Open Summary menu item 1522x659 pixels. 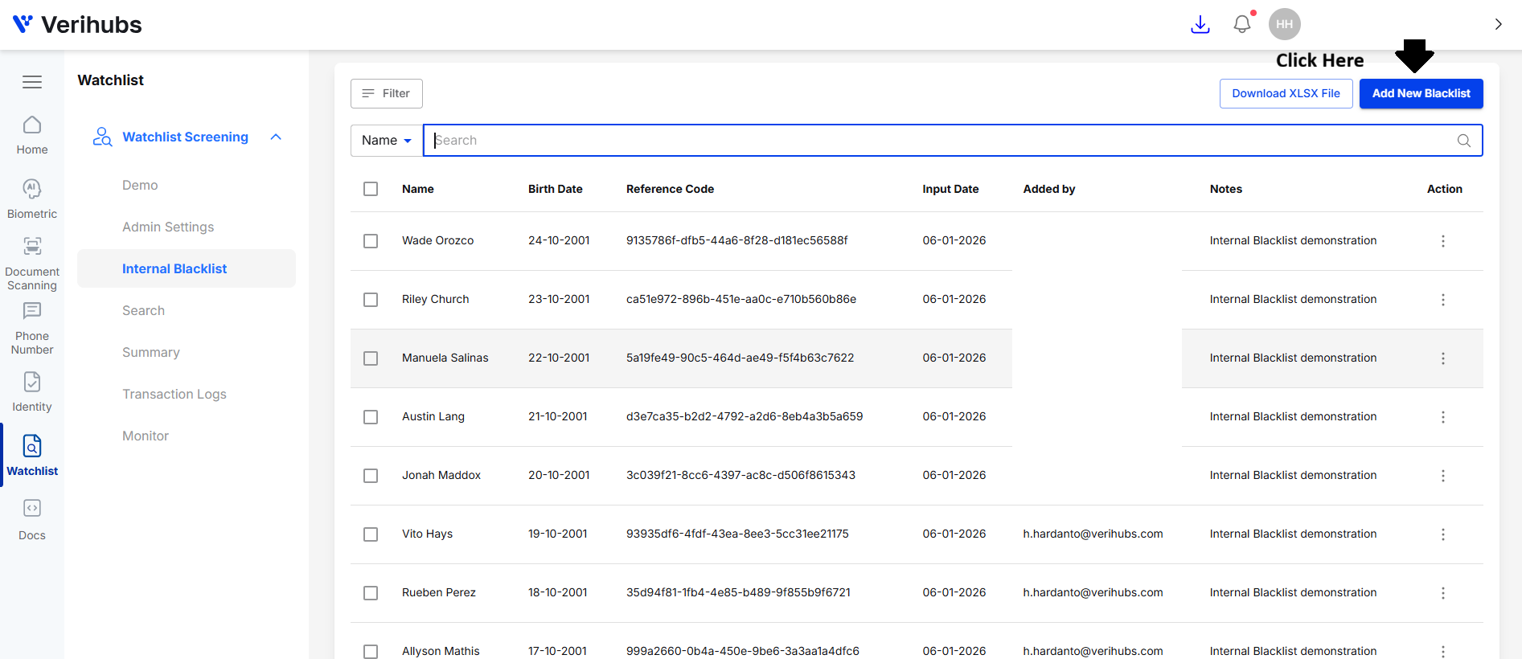151,352
